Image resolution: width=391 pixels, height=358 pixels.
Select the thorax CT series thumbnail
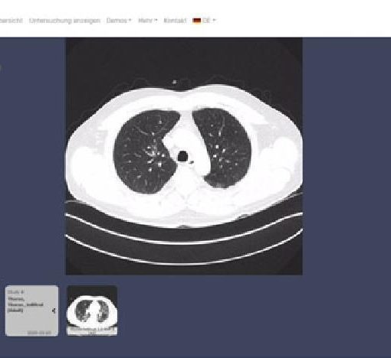(x=92, y=311)
